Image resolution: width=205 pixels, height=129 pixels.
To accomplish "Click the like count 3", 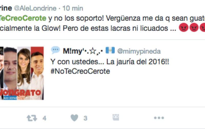I will point(85,118).
